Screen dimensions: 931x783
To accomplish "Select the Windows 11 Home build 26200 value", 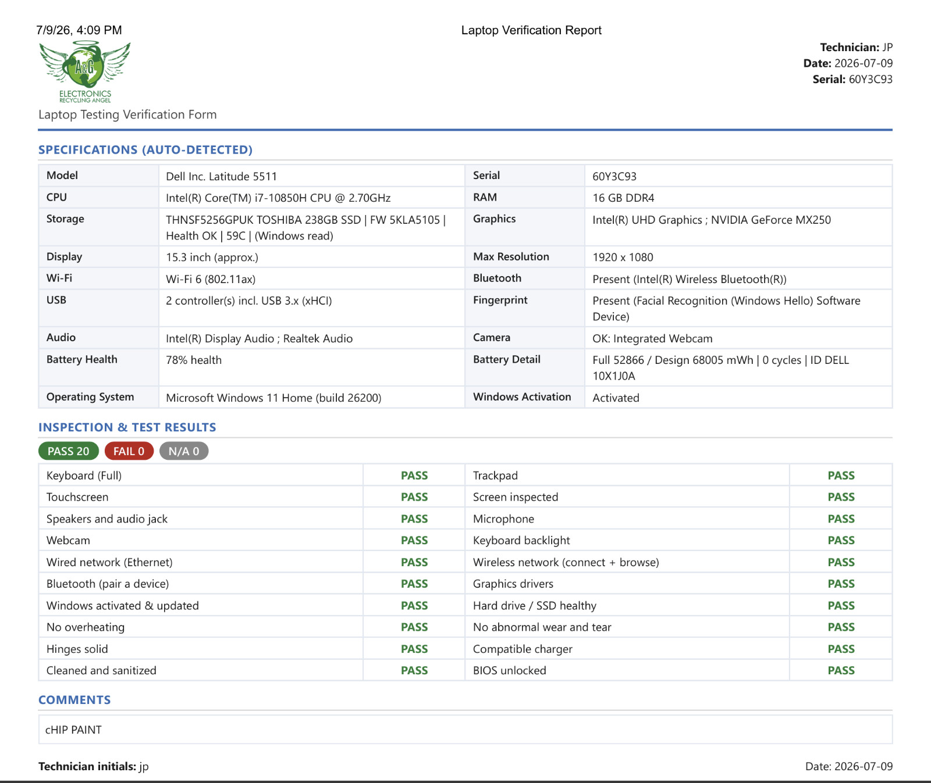I will pyautogui.click(x=273, y=398).
